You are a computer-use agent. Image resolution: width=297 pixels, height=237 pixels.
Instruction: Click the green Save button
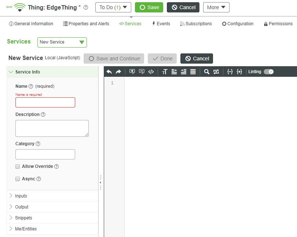(x=149, y=7)
